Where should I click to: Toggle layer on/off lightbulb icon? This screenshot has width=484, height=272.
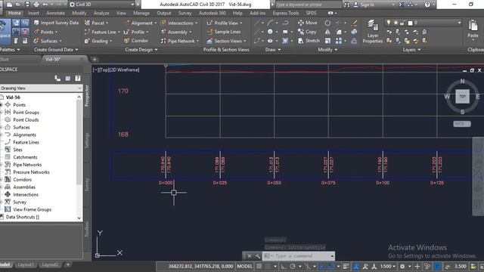point(388,23)
